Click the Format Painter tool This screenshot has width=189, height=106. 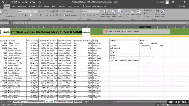[9, 16]
